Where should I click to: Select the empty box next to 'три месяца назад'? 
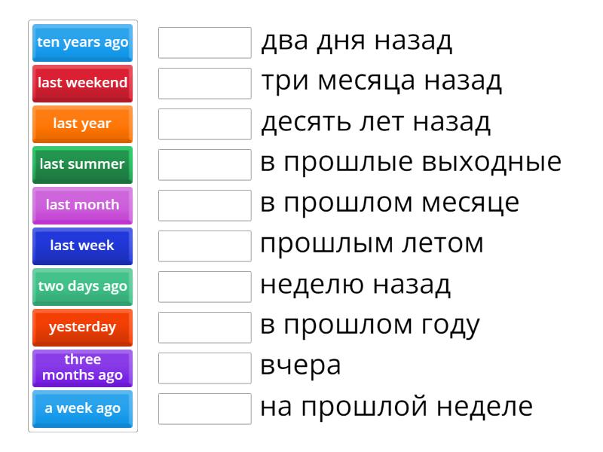205,84
